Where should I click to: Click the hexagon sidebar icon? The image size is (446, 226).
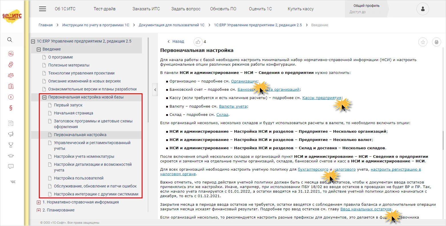11,64
